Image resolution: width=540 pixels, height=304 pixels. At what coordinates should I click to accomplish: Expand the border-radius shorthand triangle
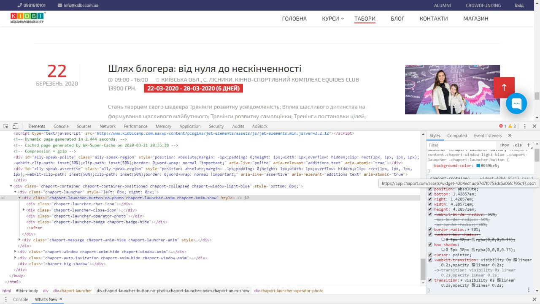click(470, 229)
